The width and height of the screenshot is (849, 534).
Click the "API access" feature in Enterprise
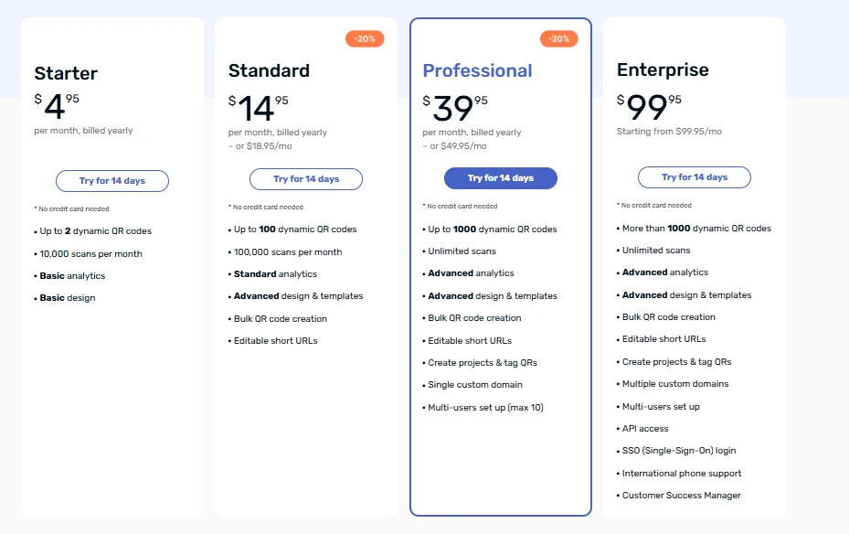coord(645,429)
